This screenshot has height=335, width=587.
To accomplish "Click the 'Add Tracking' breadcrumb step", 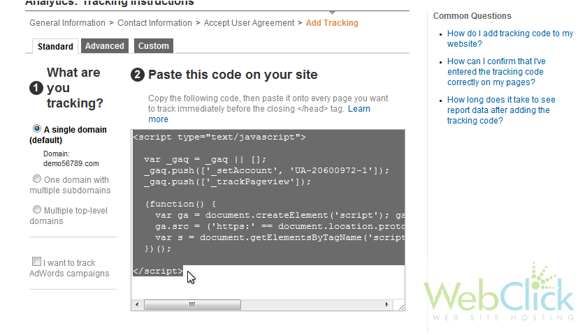I will [x=332, y=23].
